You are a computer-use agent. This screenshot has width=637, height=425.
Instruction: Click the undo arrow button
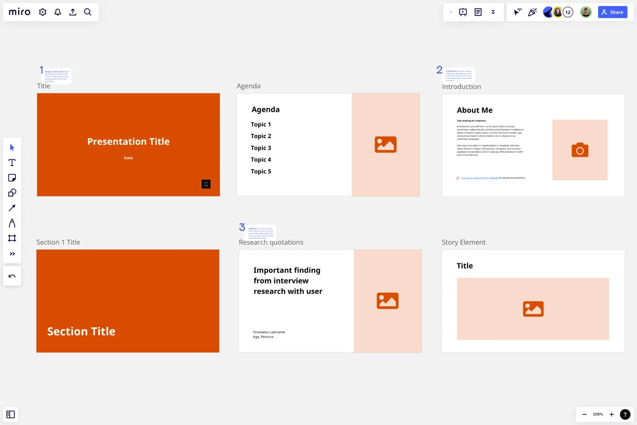(12, 276)
